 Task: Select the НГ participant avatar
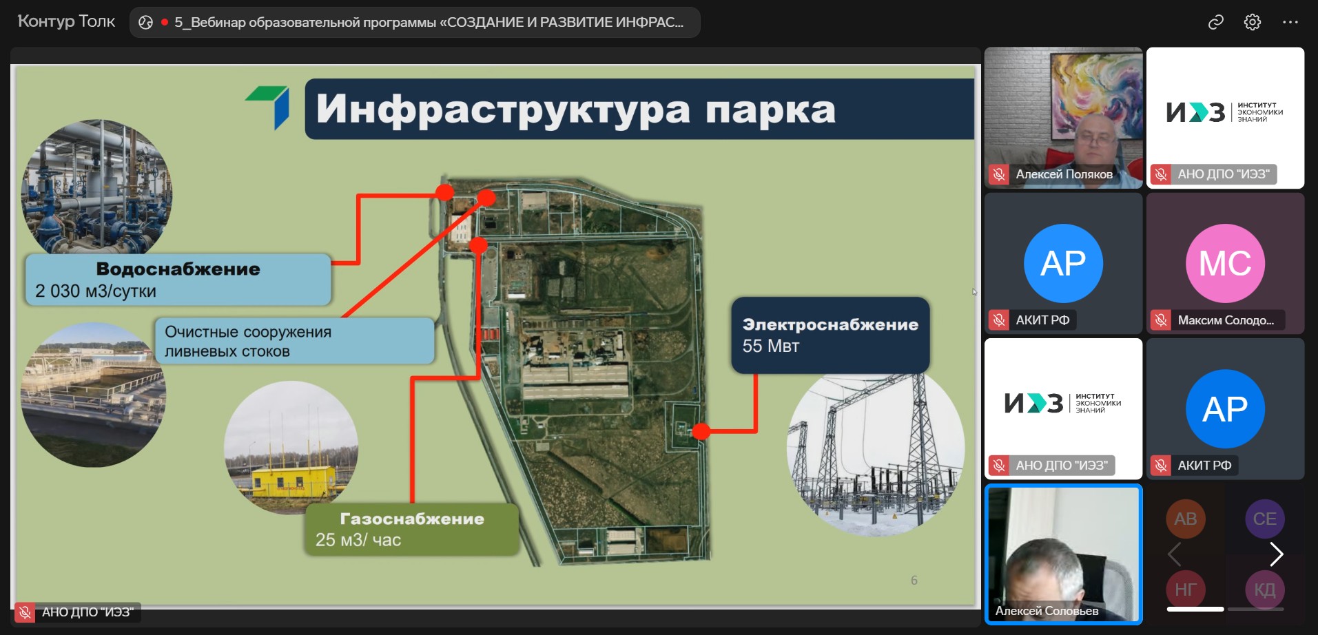pyautogui.click(x=1185, y=589)
